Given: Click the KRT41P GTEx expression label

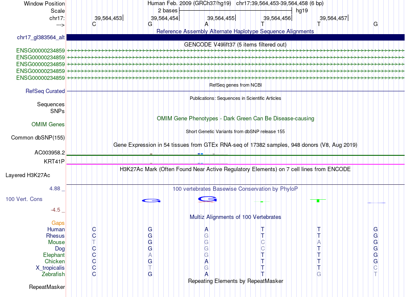Looking at the screenshot, I should 54,162.
